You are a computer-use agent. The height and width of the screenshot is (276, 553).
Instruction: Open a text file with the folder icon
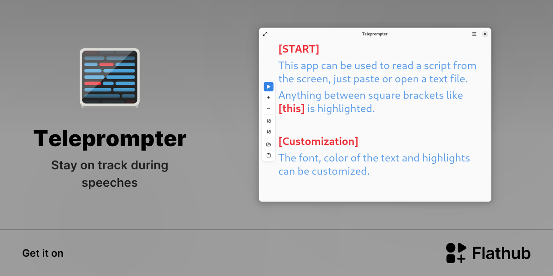click(269, 144)
